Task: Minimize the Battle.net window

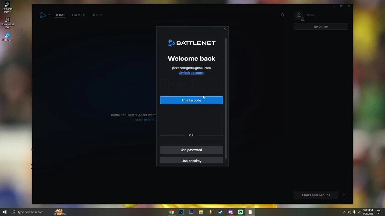Action: click(x=334, y=6)
